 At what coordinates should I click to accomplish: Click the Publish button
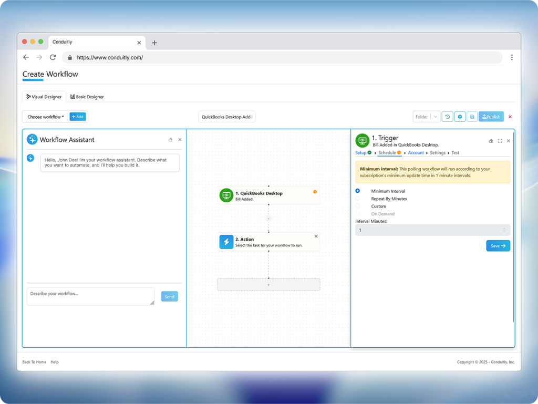click(x=491, y=117)
